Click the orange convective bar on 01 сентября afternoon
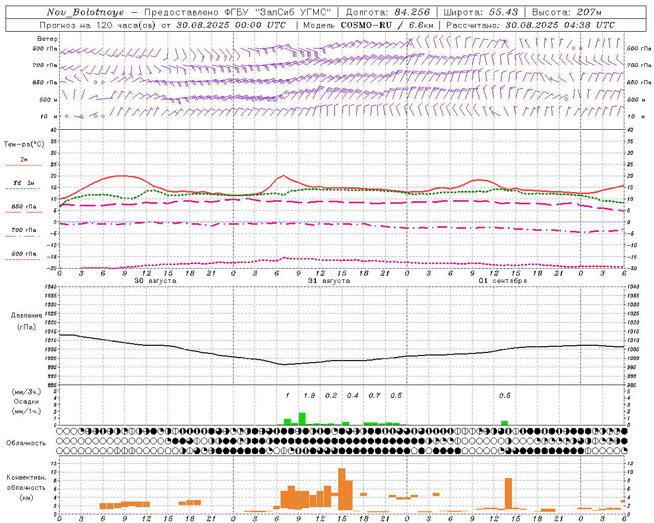The width and height of the screenshot is (654, 523). 508,493
